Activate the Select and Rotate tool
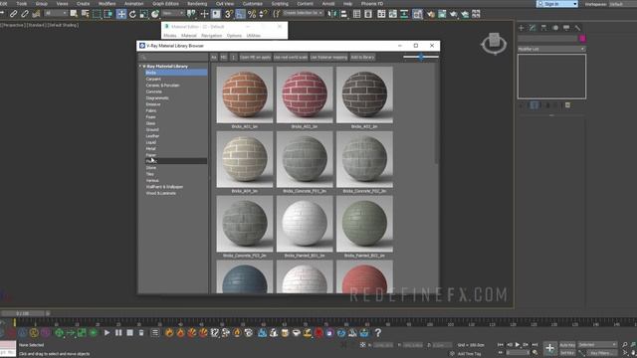637x358 pixels. (132, 14)
